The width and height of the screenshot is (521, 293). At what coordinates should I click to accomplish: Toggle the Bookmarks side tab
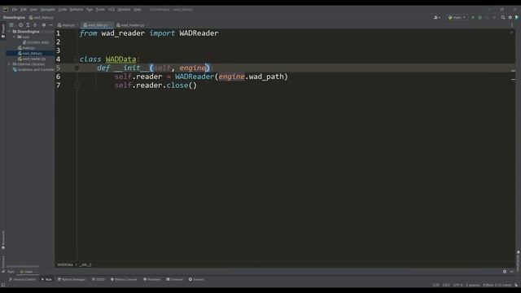(x=3, y=240)
